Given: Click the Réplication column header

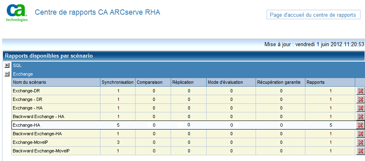Looking at the screenshot, I should point(189,82).
